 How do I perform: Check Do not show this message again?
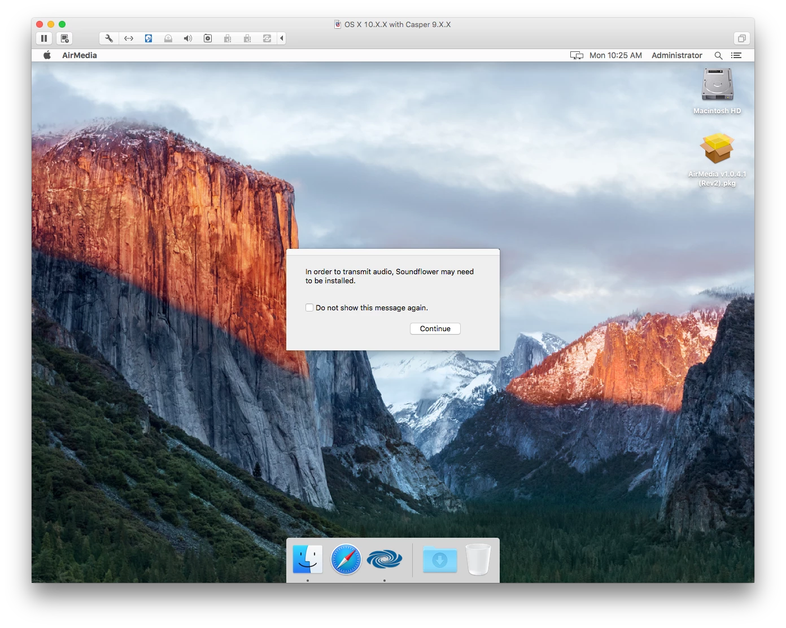pyautogui.click(x=309, y=308)
